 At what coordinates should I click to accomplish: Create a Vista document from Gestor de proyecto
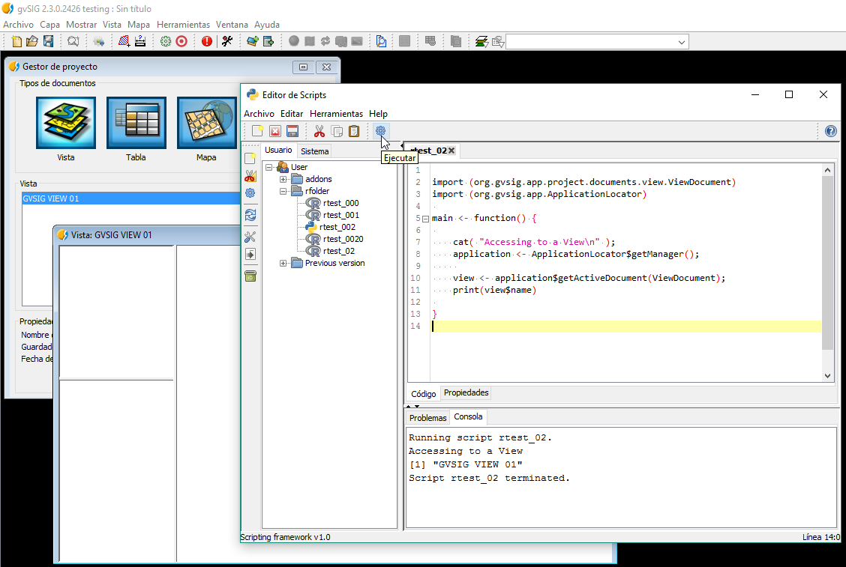pos(65,122)
